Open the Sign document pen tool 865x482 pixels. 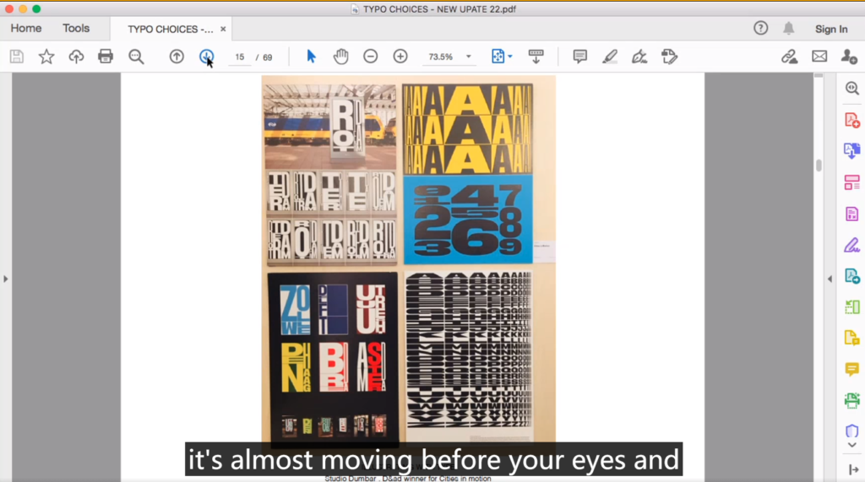(639, 57)
